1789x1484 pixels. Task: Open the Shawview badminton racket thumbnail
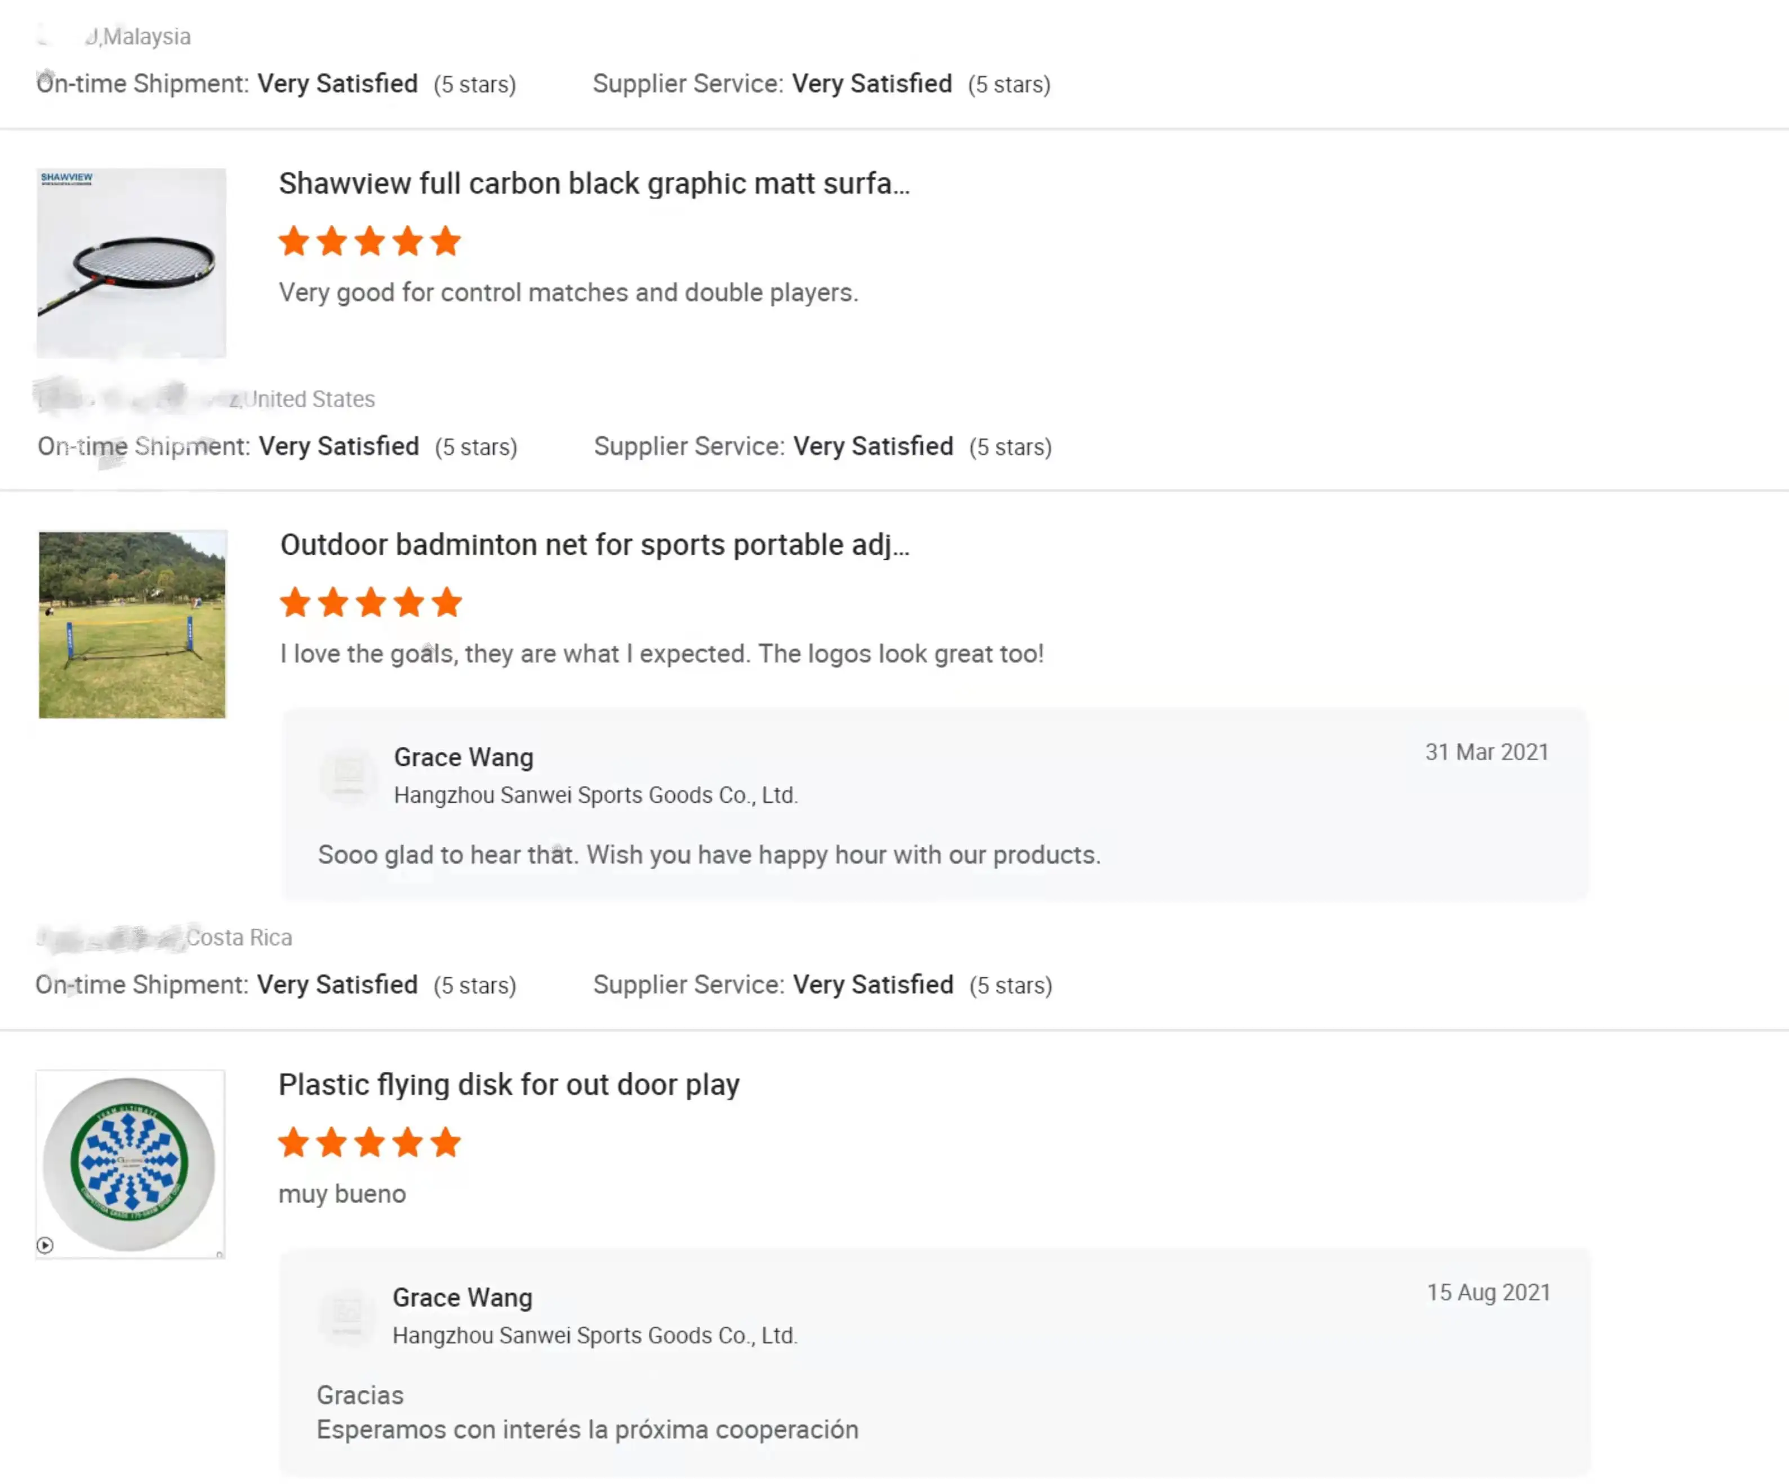click(132, 262)
